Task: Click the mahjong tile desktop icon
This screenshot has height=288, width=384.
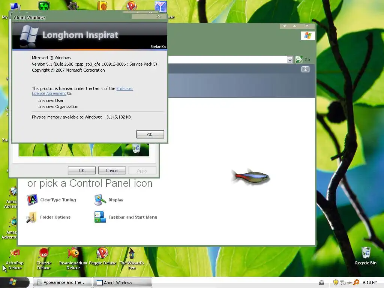Action: coord(102,5)
